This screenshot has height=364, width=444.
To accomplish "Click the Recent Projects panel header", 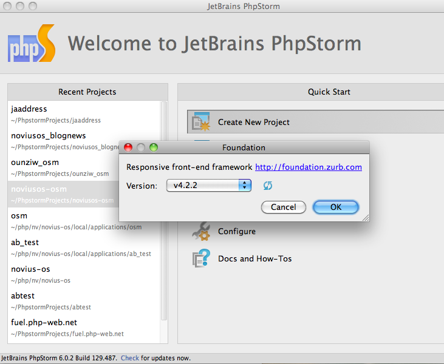I will tap(87, 92).
